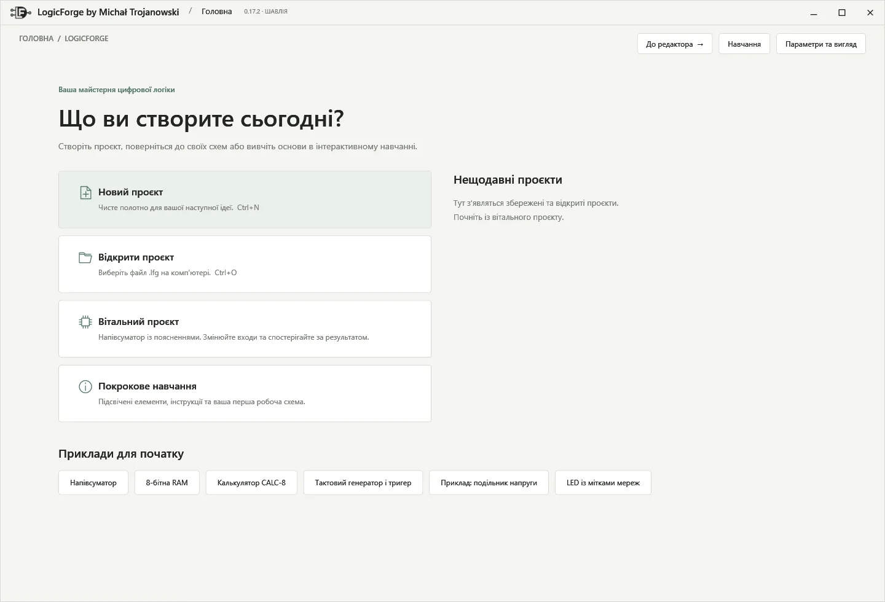Image resolution: width=885 pixels, height=602 pixels.
Task: Load the Напівсуматор example
Action: [x=93, y=483]
